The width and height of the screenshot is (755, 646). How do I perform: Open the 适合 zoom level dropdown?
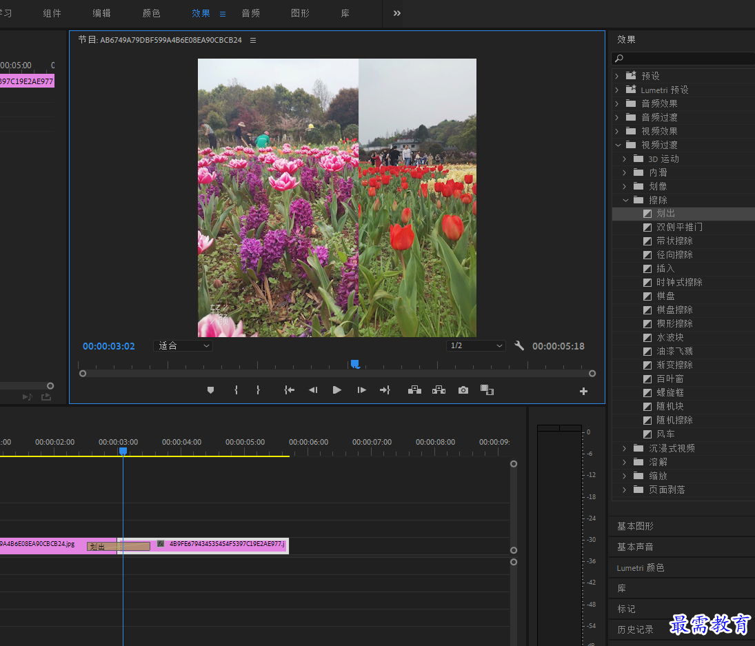tap(183, 345)
